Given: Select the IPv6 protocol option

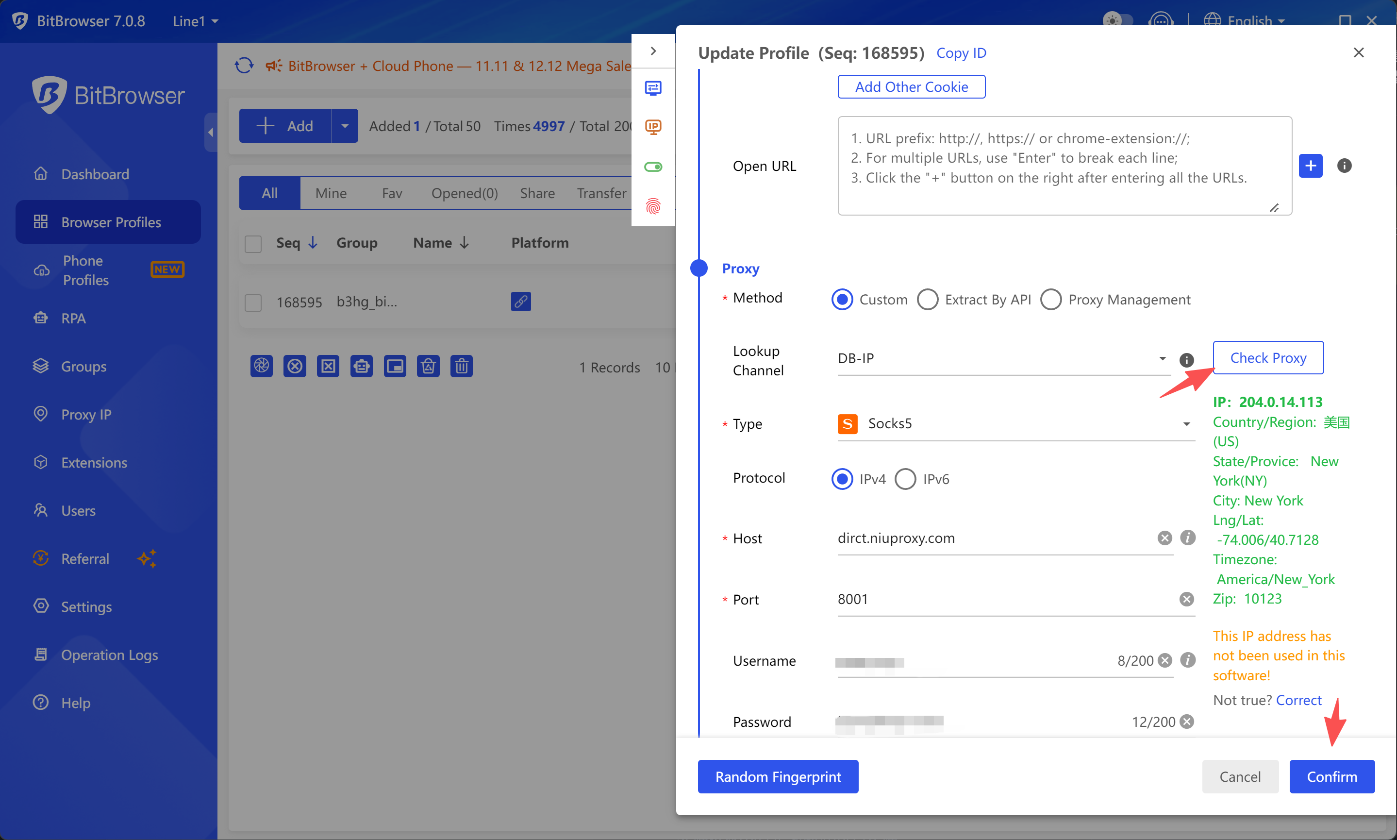Looking at the screenshot, I should [x=922, y=479].
